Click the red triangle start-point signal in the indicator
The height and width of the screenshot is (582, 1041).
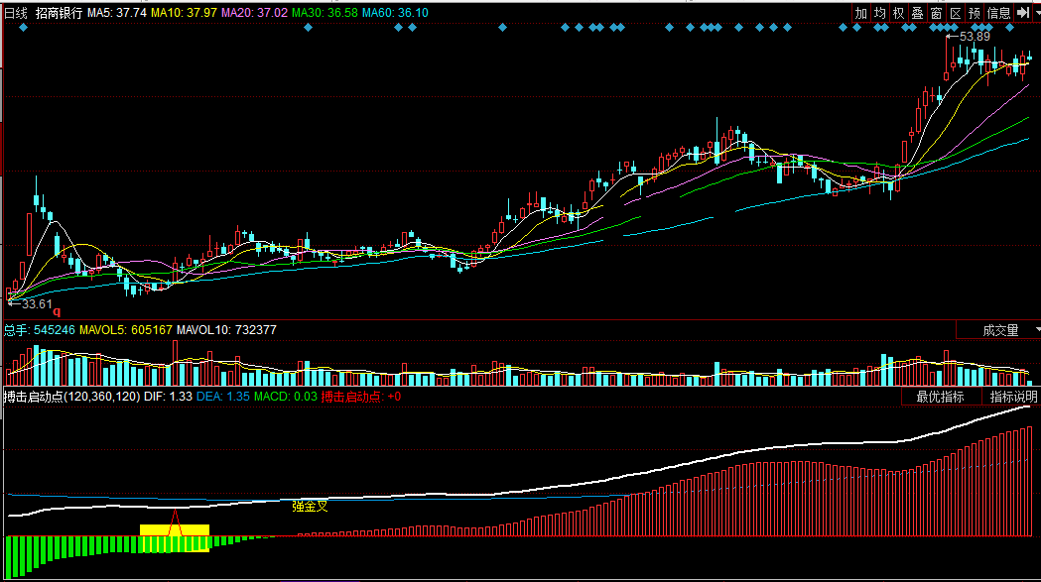pyautogui.click(x=175, y=523)
